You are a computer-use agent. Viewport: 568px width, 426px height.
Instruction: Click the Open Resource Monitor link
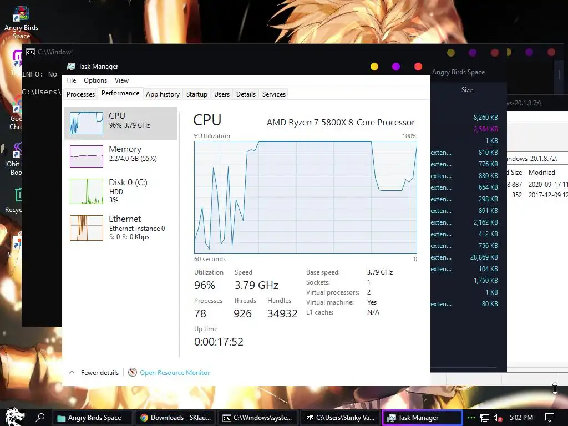175,373
